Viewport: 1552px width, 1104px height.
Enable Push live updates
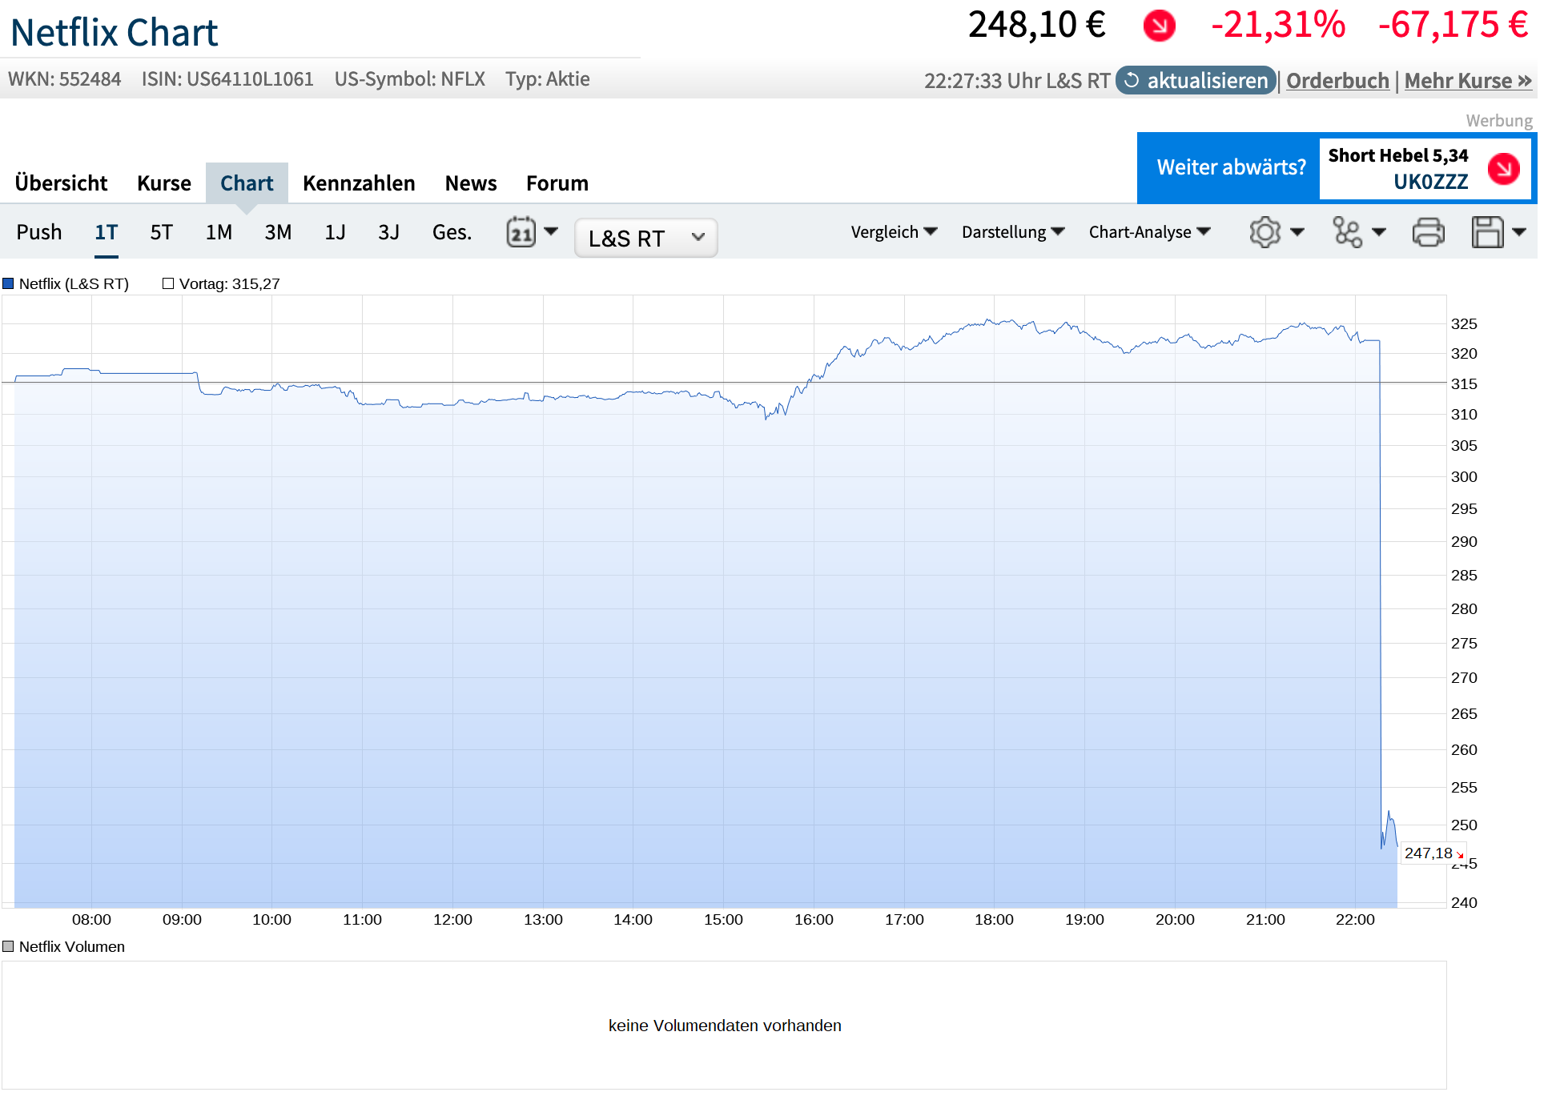38,232
